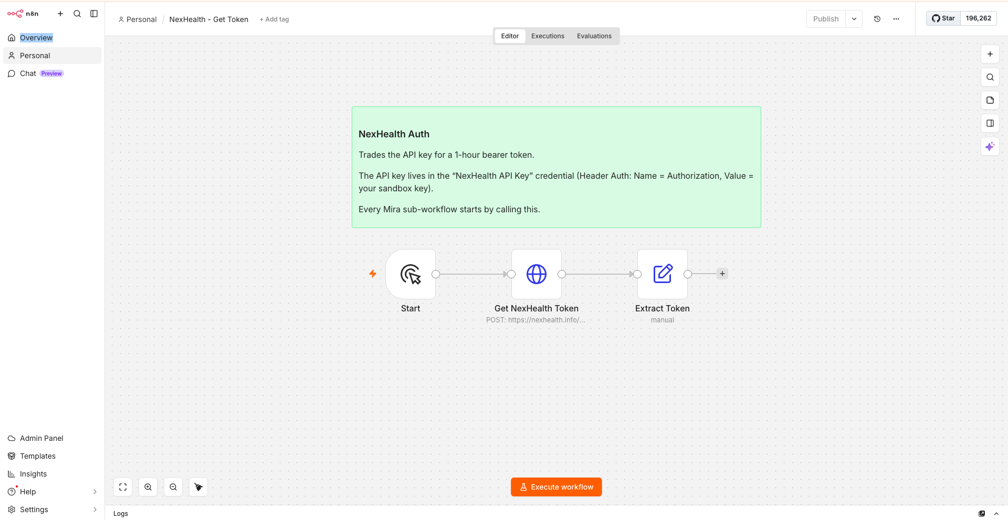Click Get NexHealth Token output connector

562,274
